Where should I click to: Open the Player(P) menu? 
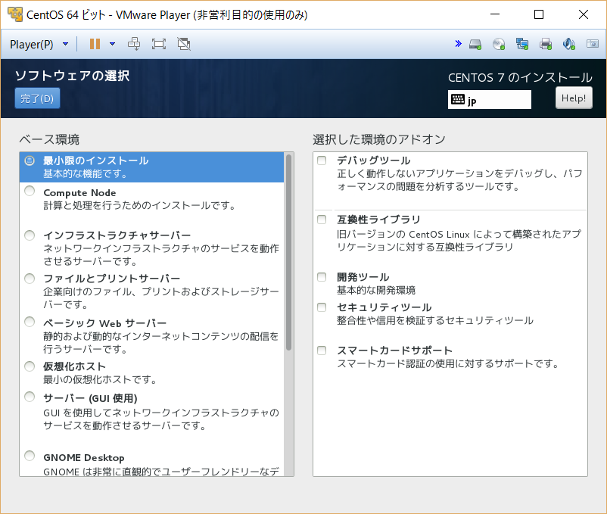coord(30,44)
